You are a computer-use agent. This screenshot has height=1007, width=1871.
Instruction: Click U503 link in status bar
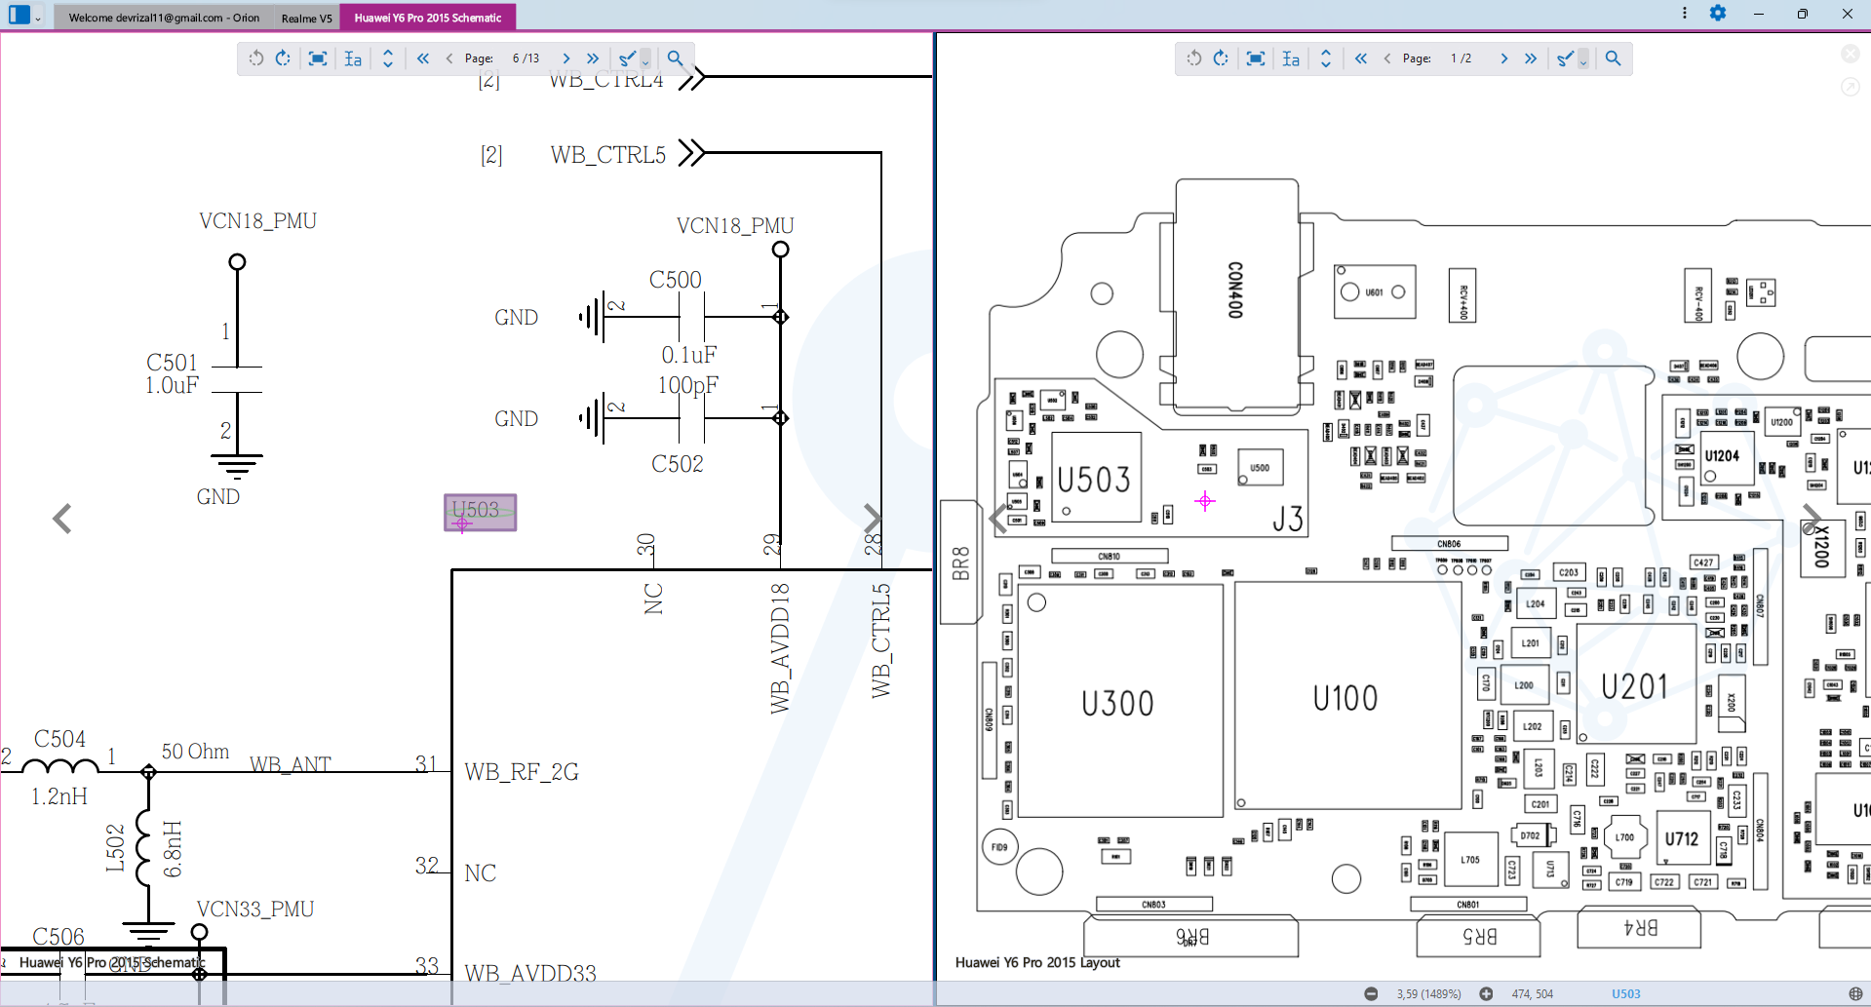point(1625,993)
